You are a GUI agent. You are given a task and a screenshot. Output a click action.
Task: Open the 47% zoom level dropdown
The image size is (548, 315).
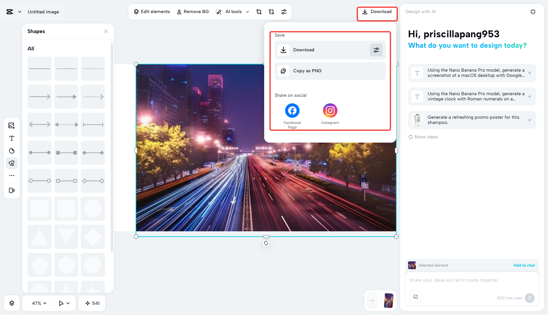point(39,303)
